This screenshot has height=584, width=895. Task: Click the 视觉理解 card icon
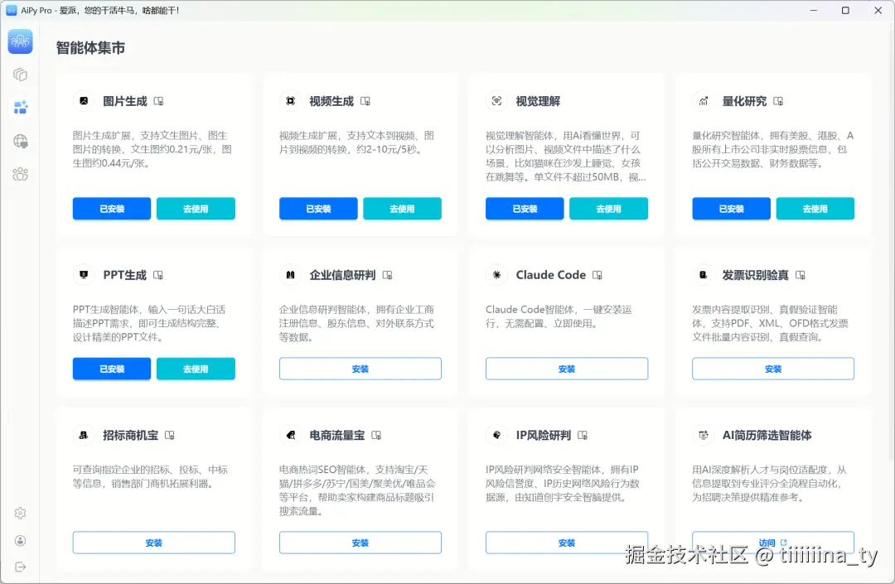(x=496, y=101)
